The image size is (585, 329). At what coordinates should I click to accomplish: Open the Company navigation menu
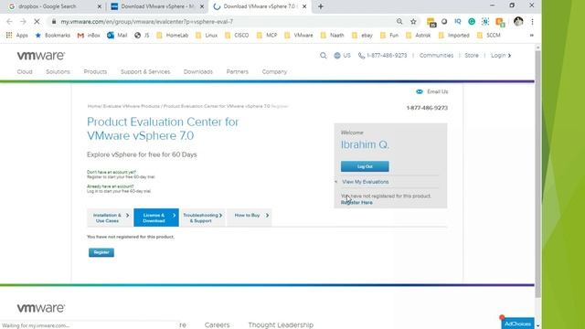tap(274, 71)
